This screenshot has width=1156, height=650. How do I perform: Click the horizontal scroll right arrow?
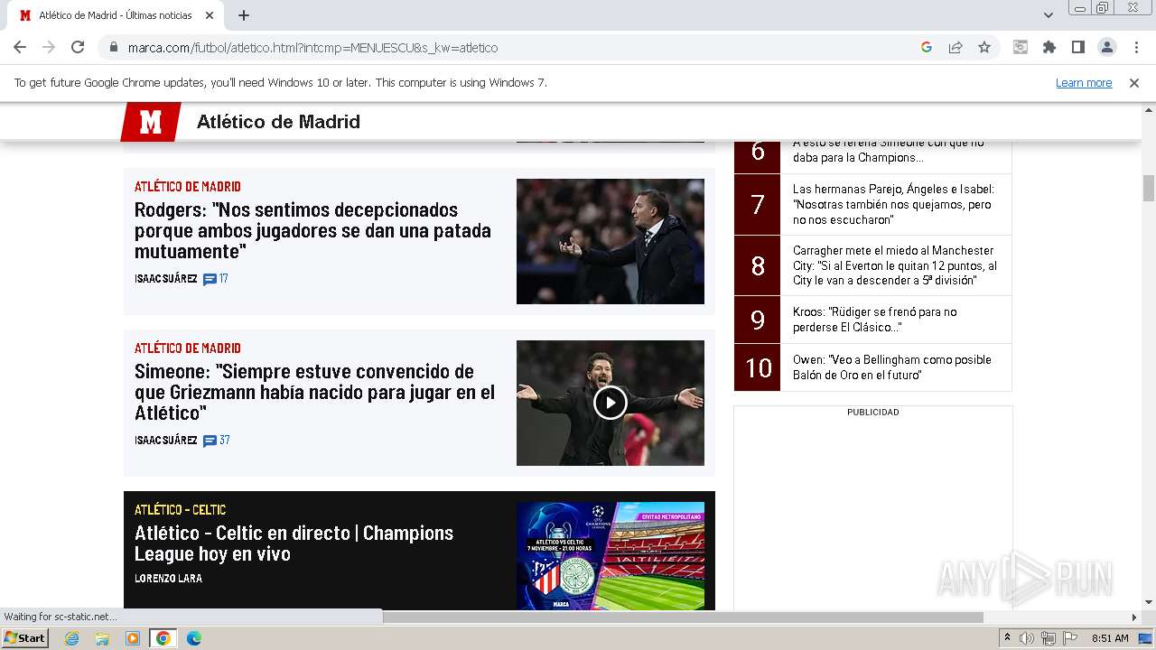coord(1135,617)
